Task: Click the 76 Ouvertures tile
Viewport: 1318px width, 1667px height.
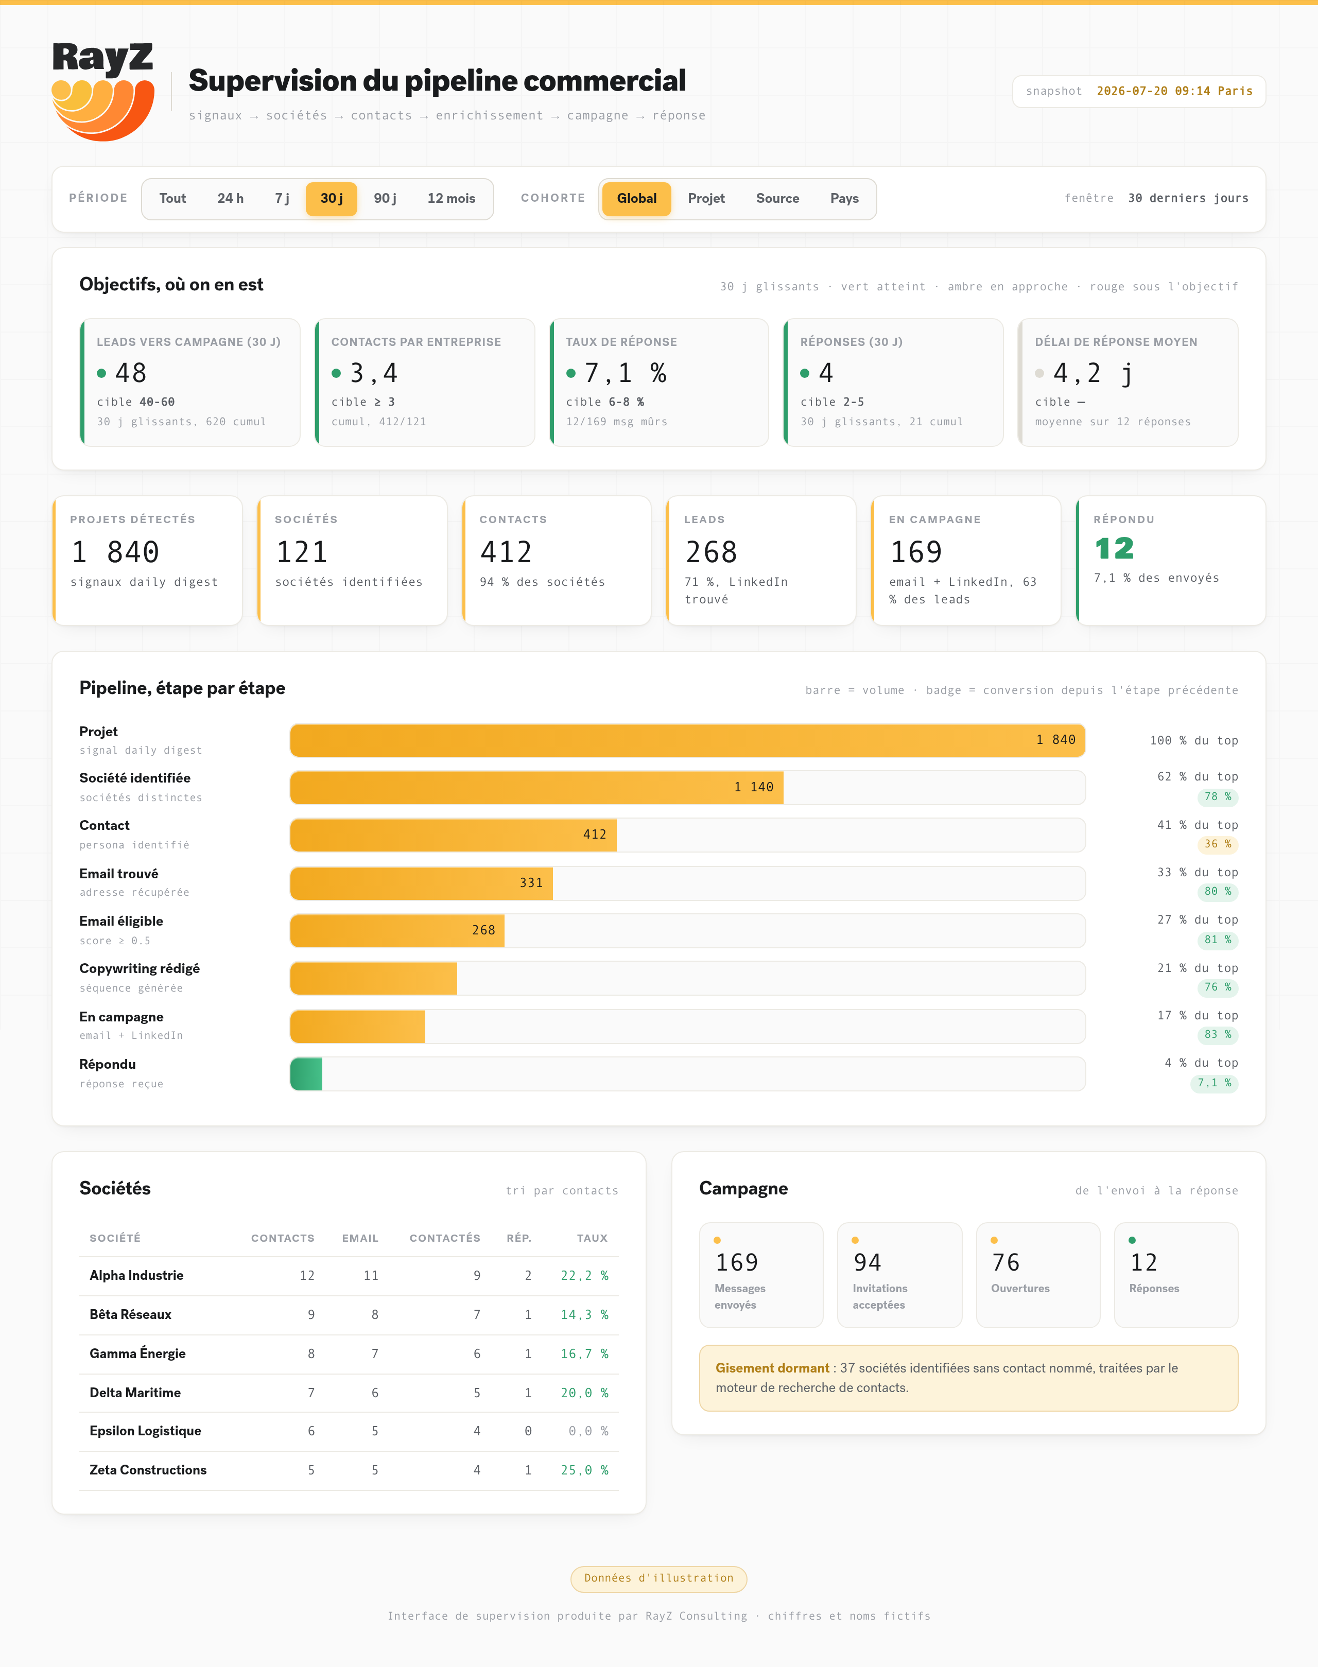Action: (1038, 1275)
